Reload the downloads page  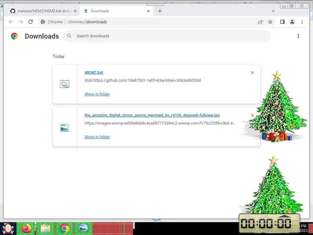[31, 22]
